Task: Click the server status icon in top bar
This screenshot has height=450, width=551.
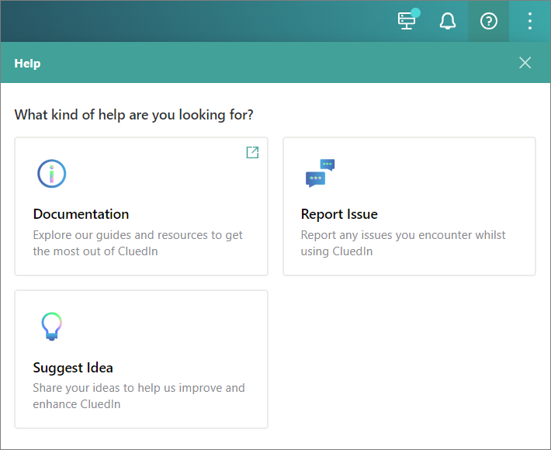Action: point(407,22)
